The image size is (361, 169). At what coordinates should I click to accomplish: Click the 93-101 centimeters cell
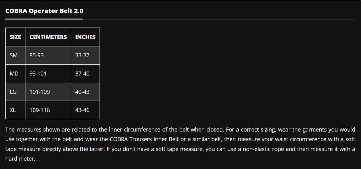38,74
